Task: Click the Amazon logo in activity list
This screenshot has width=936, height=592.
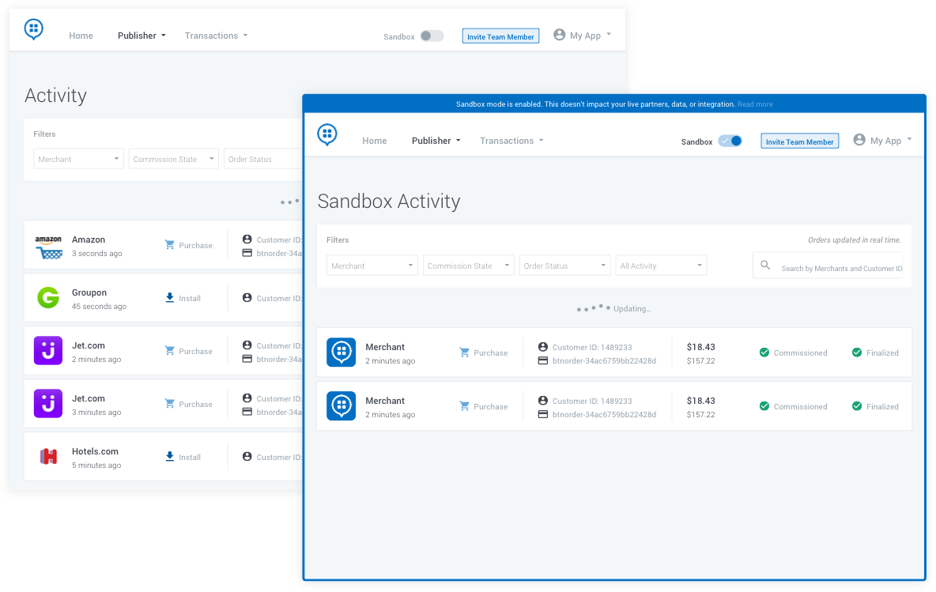Action: coord(48,246)
